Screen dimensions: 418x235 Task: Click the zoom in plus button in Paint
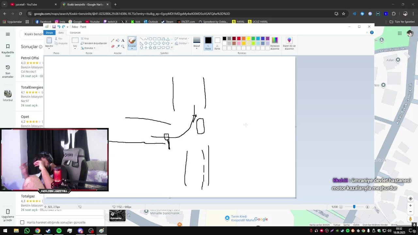pos(367,207)
